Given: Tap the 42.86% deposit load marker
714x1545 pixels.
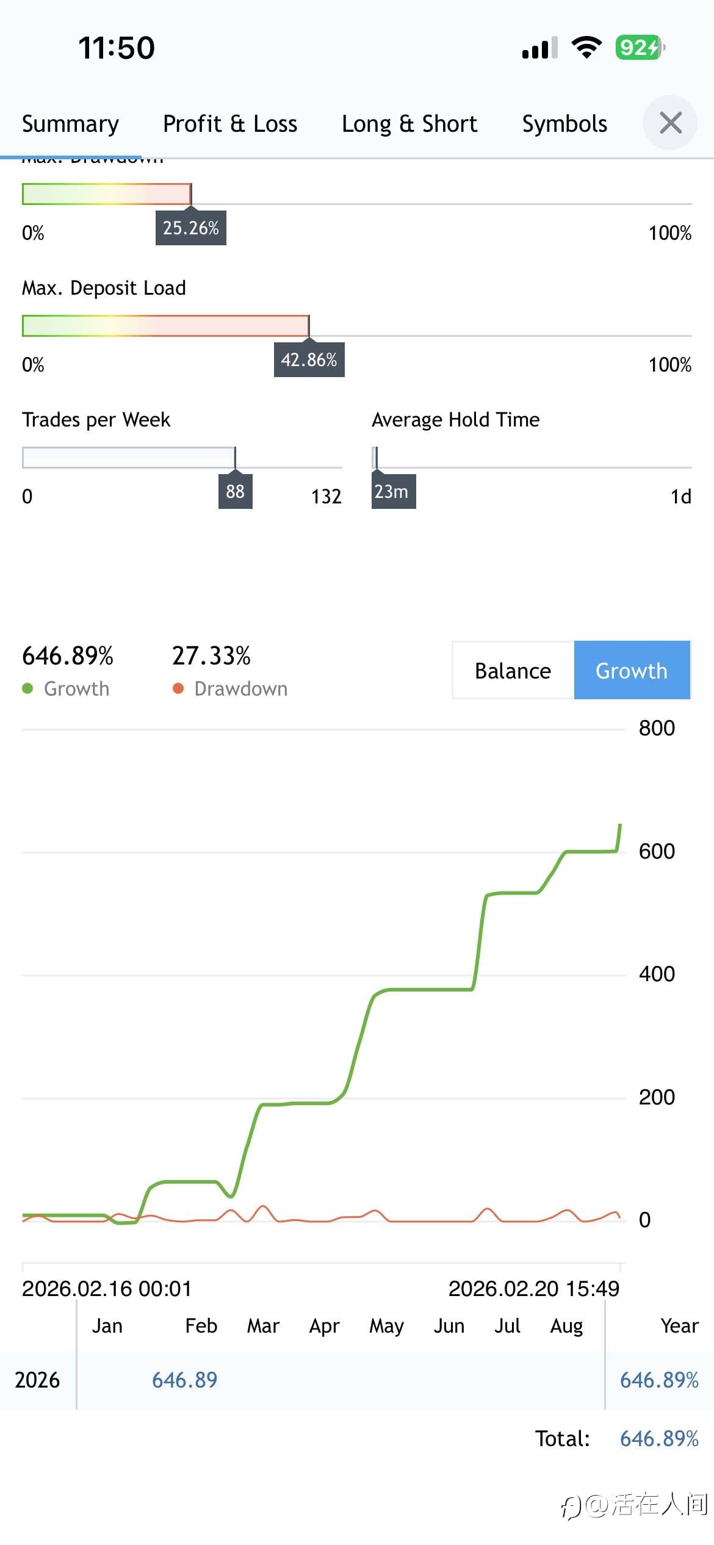Looking at the screenshot, I should (309, 360).
